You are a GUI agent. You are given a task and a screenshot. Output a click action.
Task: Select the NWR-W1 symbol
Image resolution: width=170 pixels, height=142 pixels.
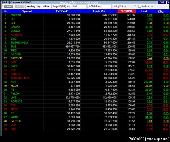tap(16, 15)
